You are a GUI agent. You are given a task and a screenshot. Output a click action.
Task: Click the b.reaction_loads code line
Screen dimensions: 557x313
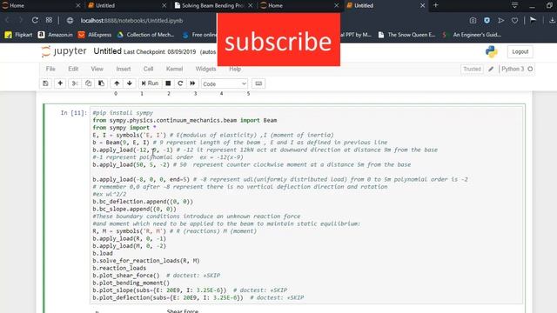[119, 269]
